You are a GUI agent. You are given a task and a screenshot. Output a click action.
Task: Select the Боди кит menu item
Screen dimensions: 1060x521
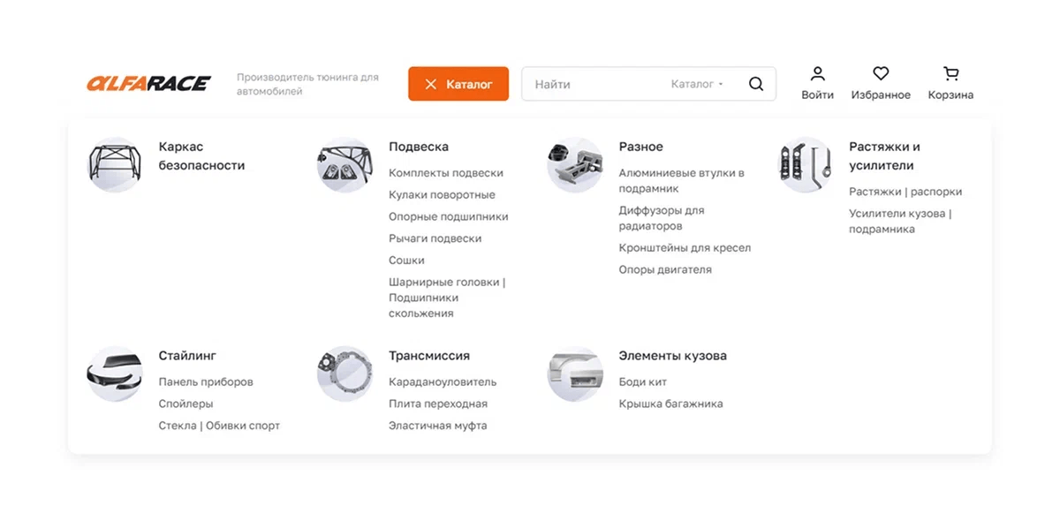(643, 382)
